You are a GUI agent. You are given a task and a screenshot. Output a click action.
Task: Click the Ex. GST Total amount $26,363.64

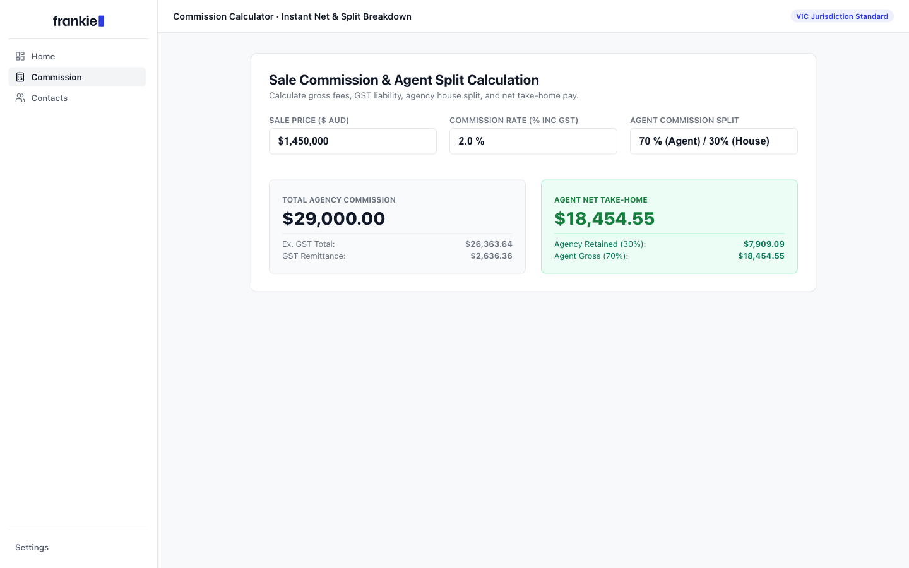tap(489, 244)
